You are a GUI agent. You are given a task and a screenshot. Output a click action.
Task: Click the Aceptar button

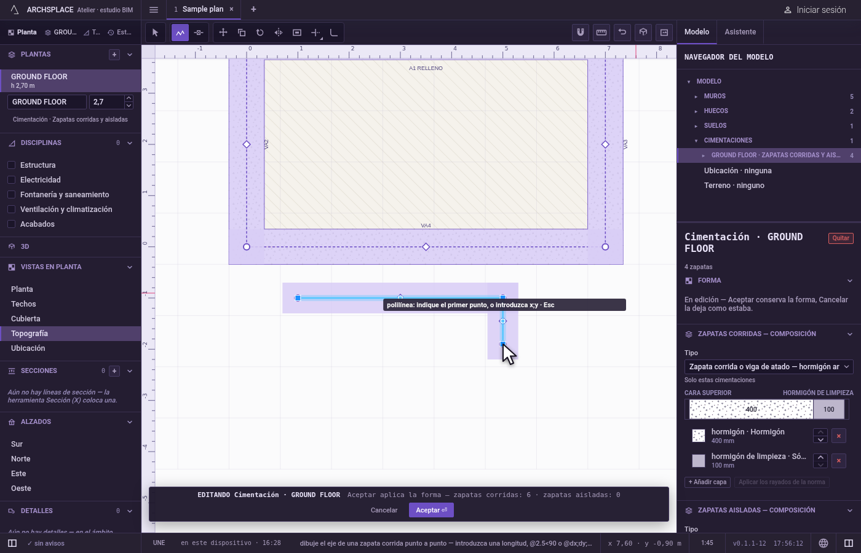tap(431, 510)
